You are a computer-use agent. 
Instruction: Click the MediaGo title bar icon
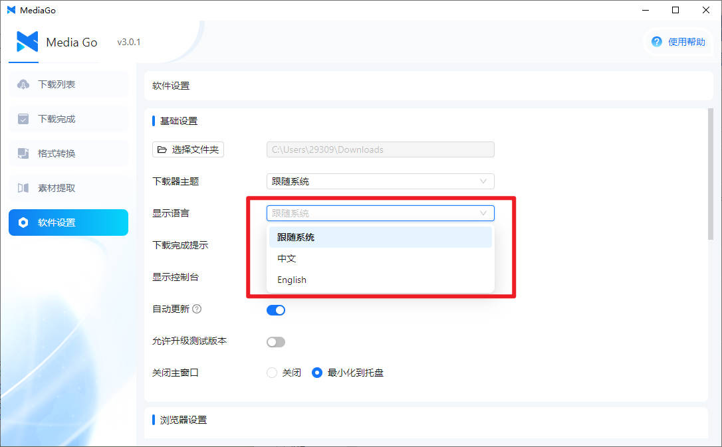[x=11, y=10]
